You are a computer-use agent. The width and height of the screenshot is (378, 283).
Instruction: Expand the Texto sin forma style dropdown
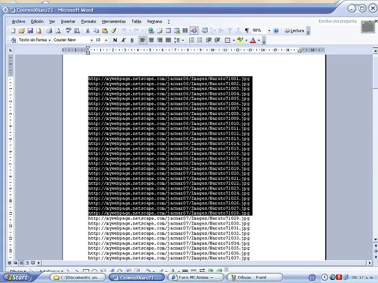[49, 40]
